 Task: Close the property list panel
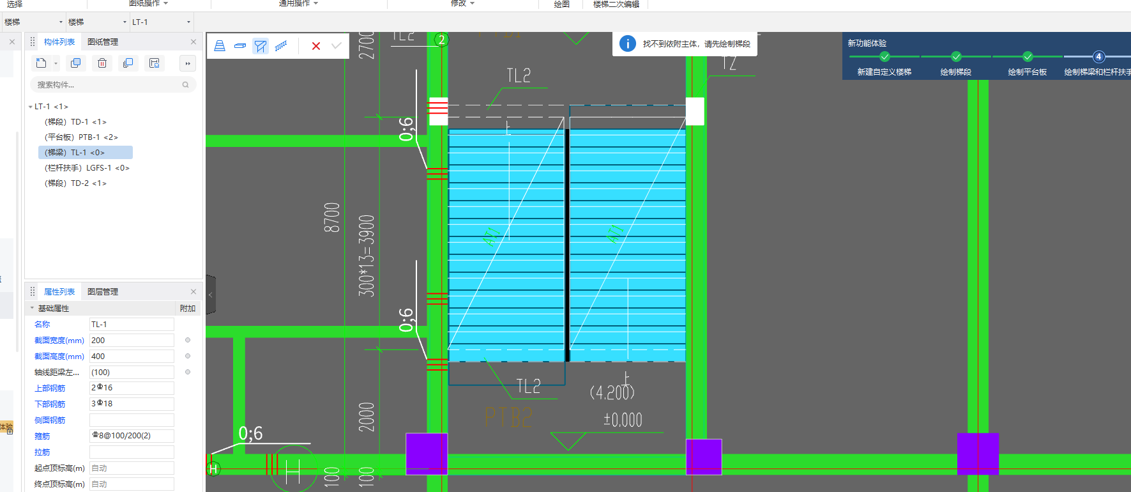(194, 291)
